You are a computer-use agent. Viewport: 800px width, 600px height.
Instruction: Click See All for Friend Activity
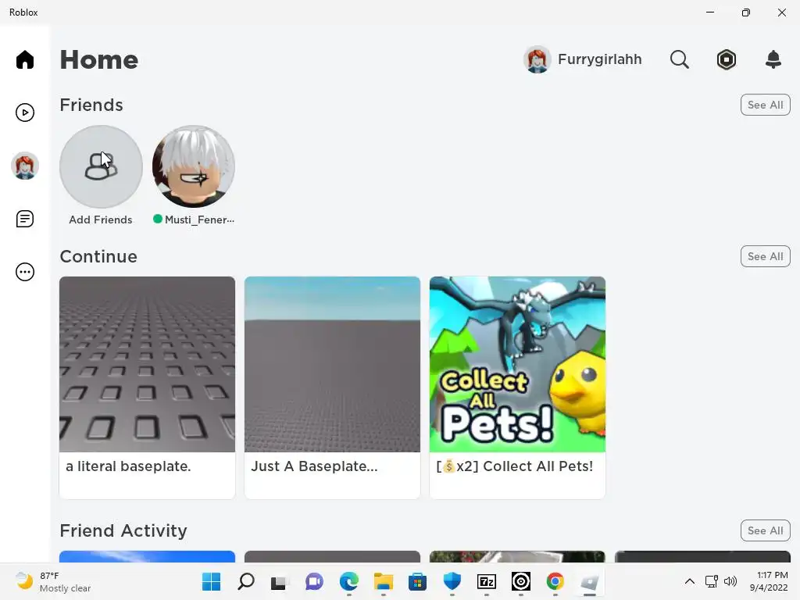[x=765, y=530]
